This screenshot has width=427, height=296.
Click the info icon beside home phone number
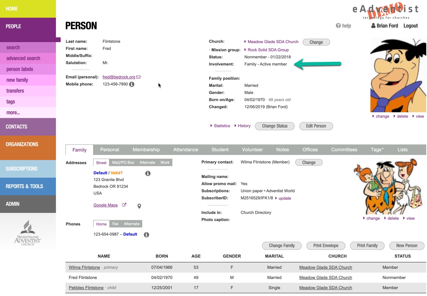(x=147, y=235)
